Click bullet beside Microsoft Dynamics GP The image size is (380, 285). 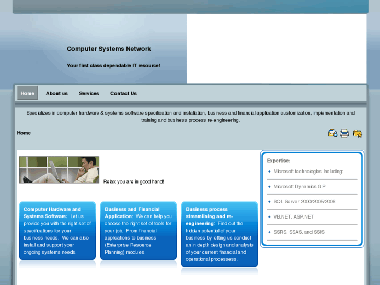[269, 187]
